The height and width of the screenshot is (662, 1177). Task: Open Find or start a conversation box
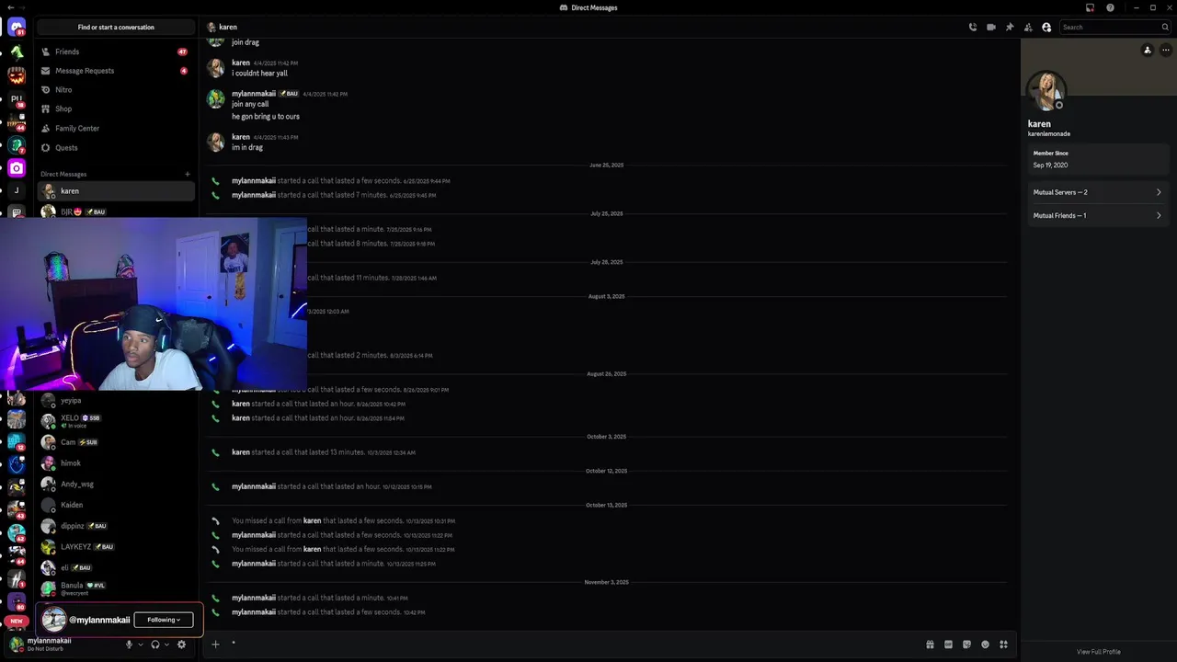click(116, 28)
